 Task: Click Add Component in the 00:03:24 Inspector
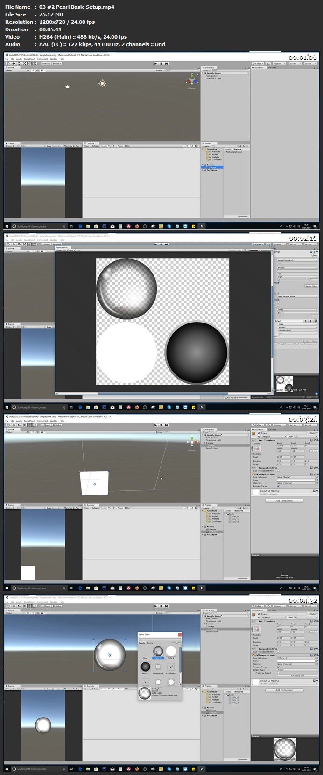[x=284, y=501]
